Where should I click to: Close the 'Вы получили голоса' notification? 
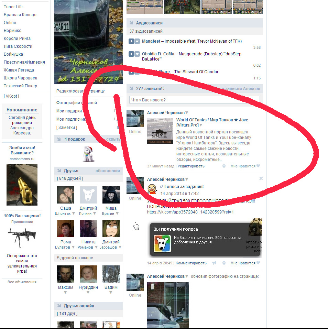tap(254, 229)
